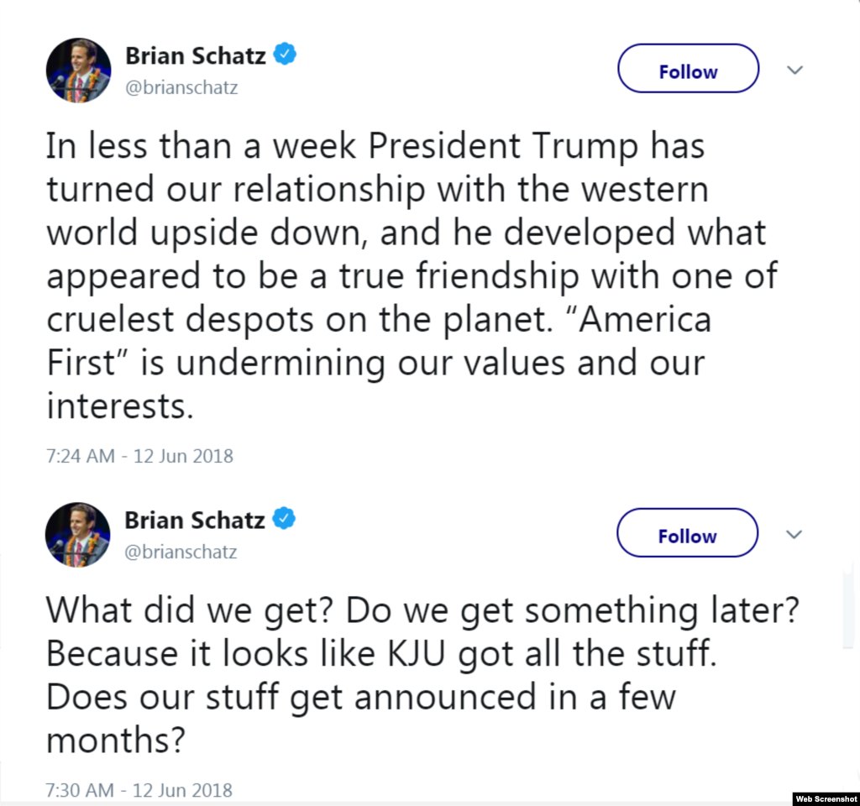860x806 pixels.
Task: Click the caret next to the top Follow button
Action: click(x=794, y=71)
